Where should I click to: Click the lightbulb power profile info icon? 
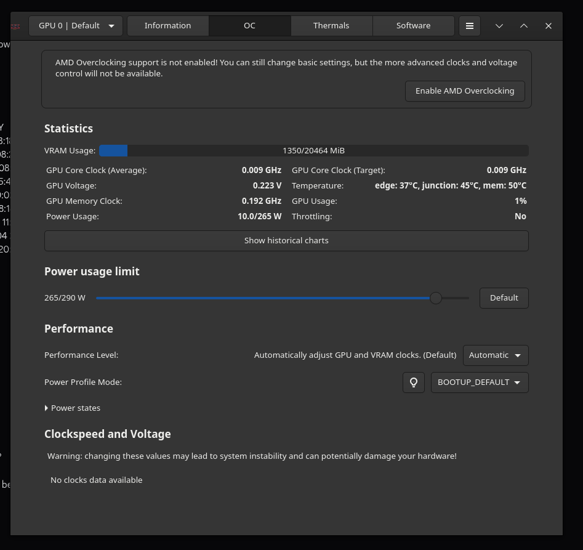[414, 382]
